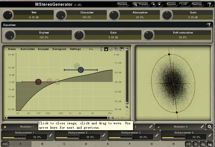Screen dimensions: 215x147
Task: Click the Absorption value 40.0%
Action: click(140, 17)
